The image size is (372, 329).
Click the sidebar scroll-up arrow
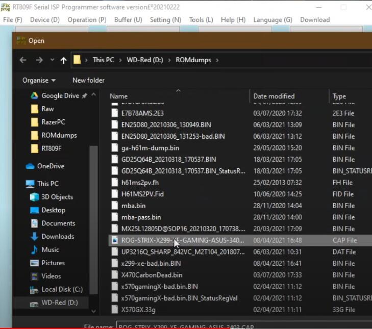click(94, 95)
